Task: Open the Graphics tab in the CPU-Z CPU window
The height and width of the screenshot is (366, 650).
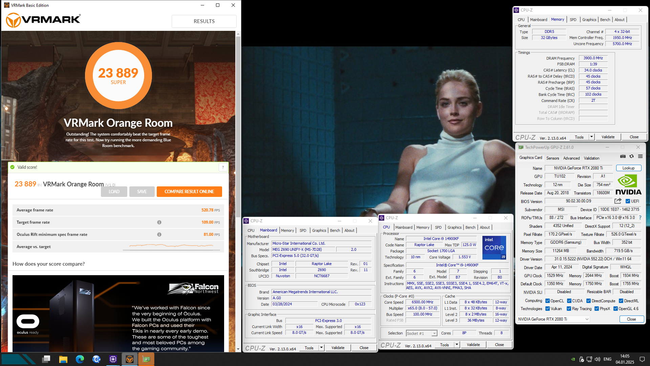Action: [x=454, y=227]
